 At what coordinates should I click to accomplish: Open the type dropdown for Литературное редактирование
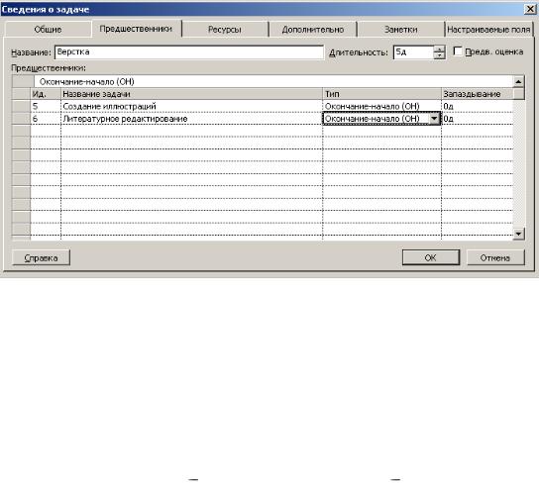point(434,119)
